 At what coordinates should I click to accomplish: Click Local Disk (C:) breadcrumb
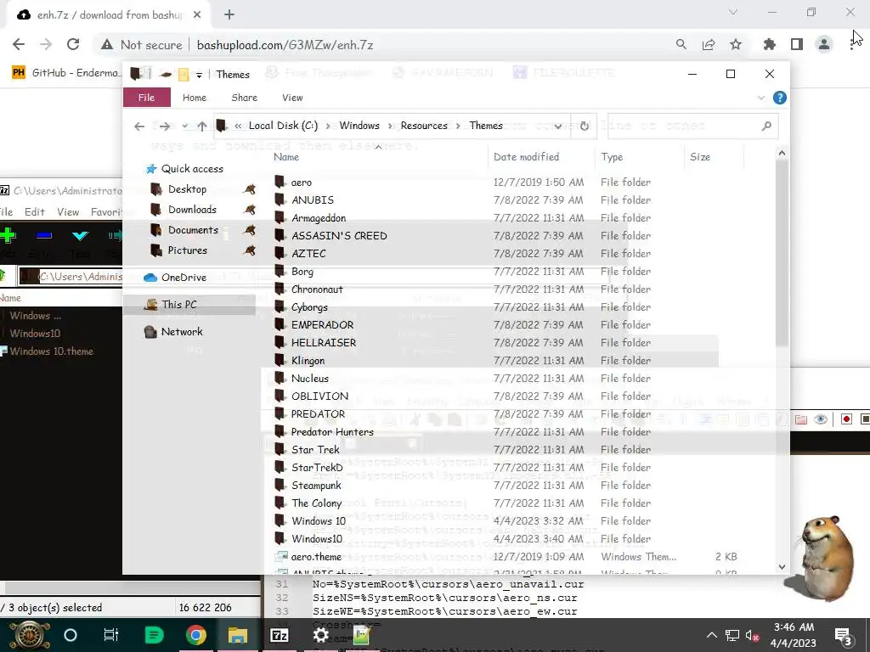[x=283, y=126]
